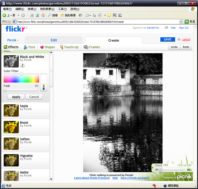The height and width of the screenshot is (189, 198).
Task: Click the edit page toolbar icon
Action: pos(100,15)
